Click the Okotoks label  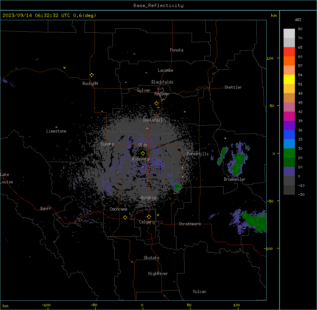point(152,258)
